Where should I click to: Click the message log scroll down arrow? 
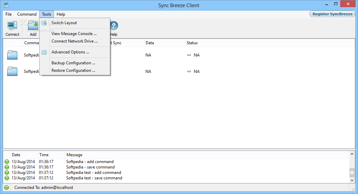click(352, 180)
